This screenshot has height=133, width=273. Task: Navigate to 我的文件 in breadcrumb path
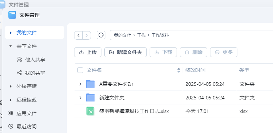click(x=122, y=35)
